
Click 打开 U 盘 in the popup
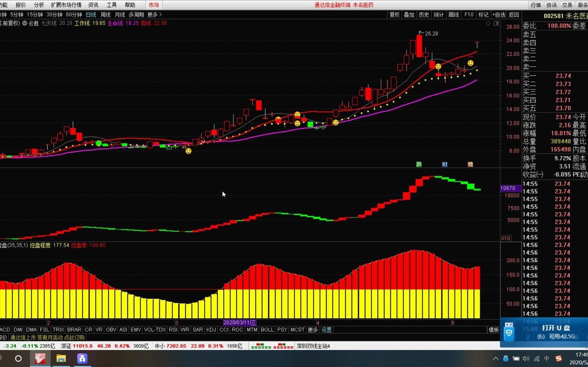556,328
